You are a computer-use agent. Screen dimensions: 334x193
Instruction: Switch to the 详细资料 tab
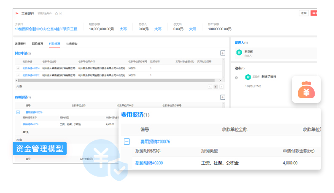click(20, 44)
